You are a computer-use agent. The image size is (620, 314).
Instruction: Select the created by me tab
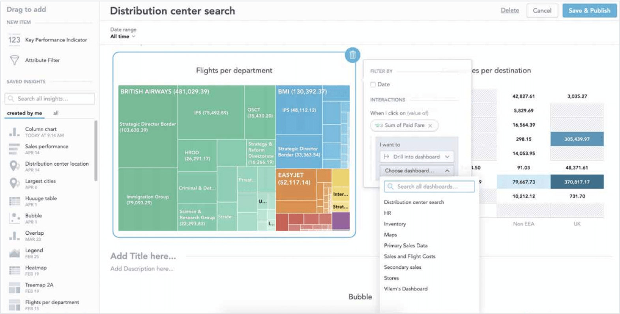point(25,113)
